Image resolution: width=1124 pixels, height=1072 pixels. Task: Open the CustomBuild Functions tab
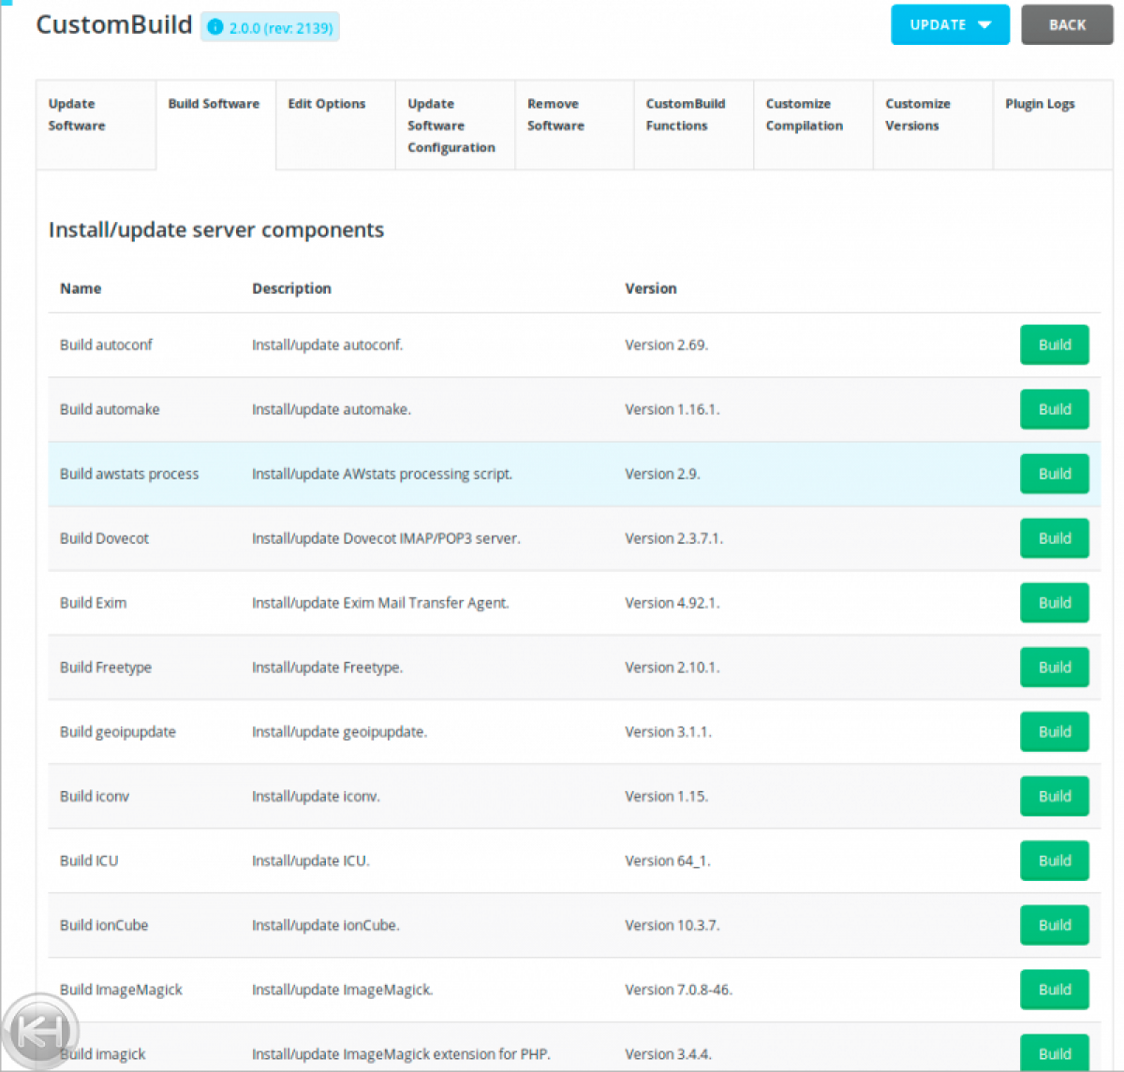[x=685, y=115]
